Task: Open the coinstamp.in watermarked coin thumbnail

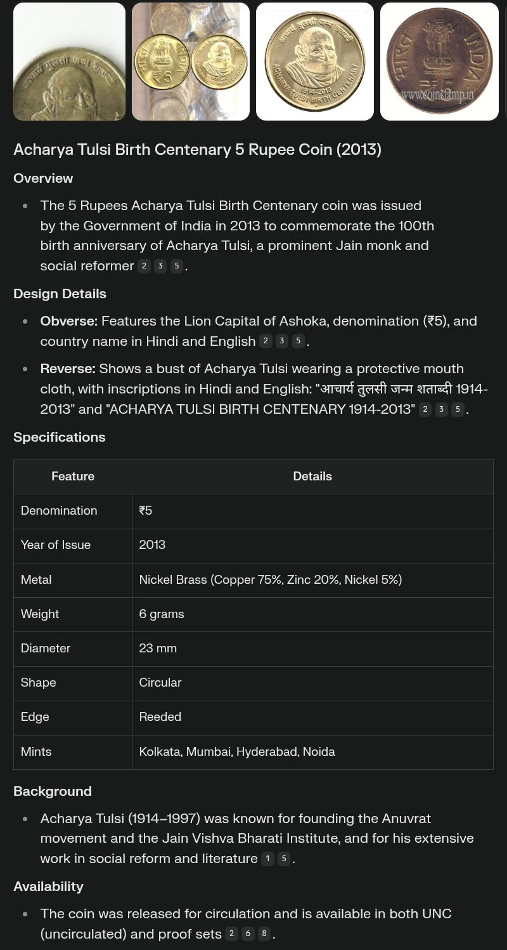Action: [x=439, y=62]
